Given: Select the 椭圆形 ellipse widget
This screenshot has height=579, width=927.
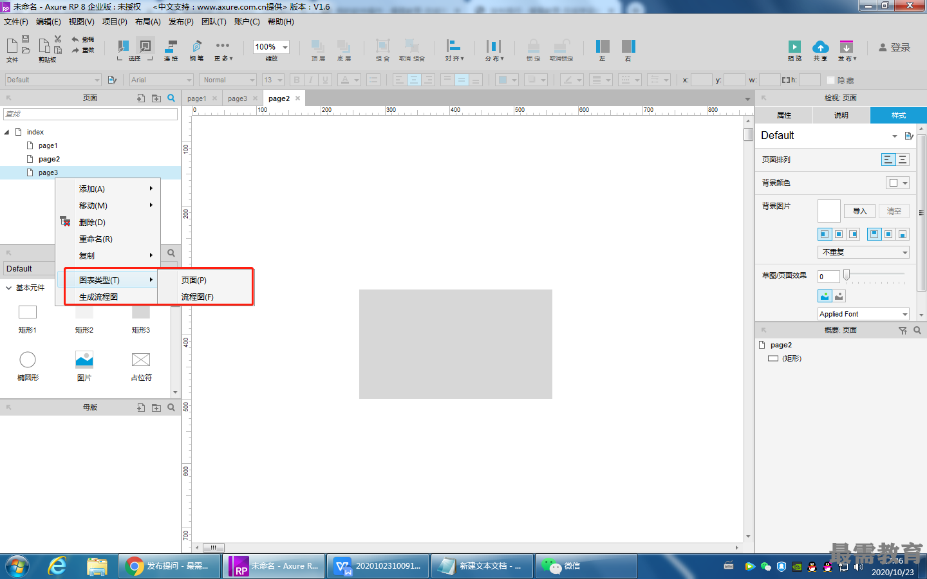Looking at the screenshot, I should click(28, 360).
